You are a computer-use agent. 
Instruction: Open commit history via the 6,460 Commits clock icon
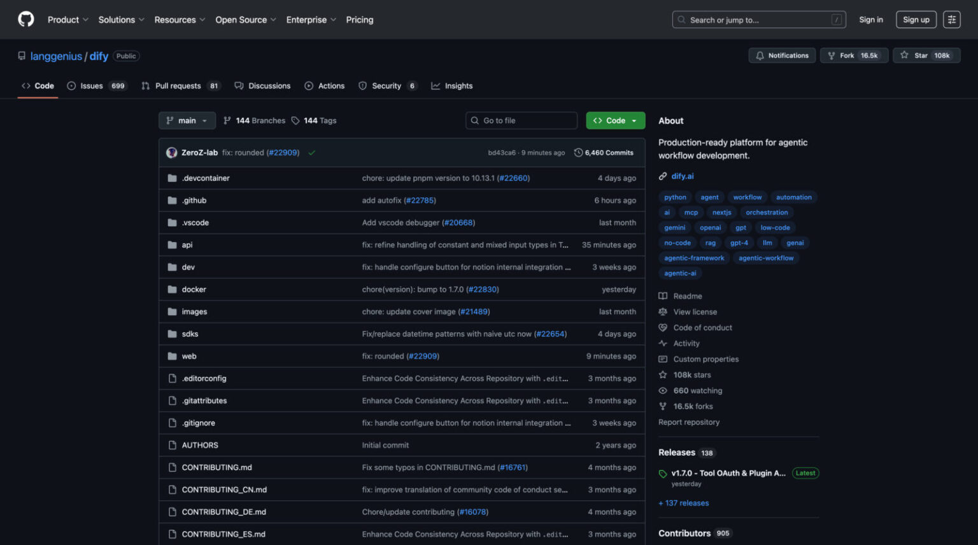coord(578,152)
